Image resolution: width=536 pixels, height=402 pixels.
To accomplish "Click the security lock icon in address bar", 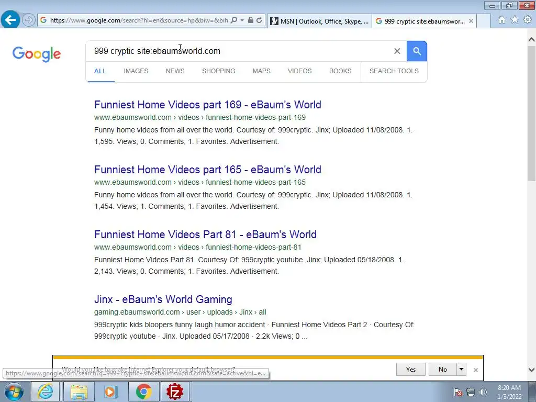I will (251, 20).
